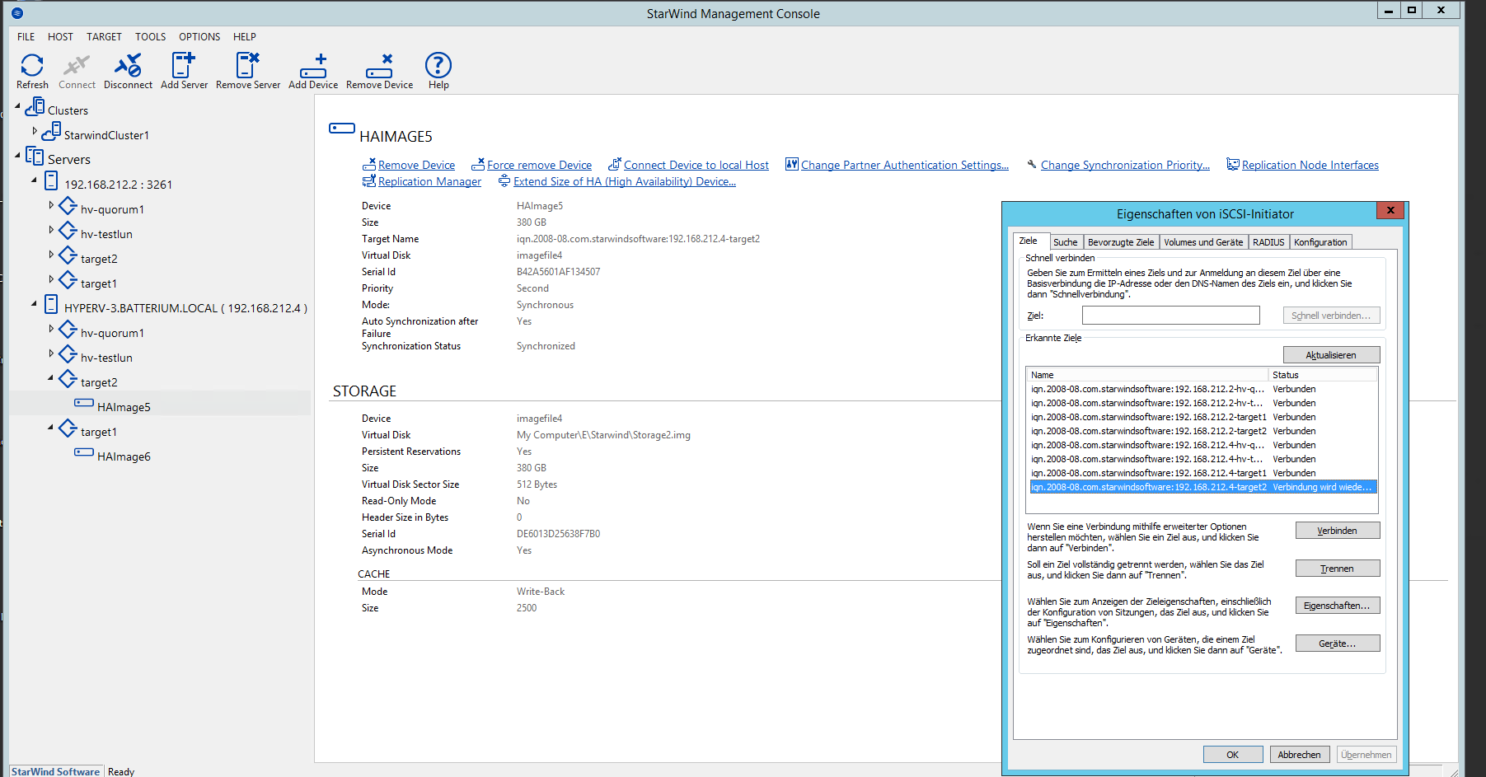Screen dimensions: 1486x777
Task: Click server icon for 192.168.212.2 : 3261
Action: (51, 181)
